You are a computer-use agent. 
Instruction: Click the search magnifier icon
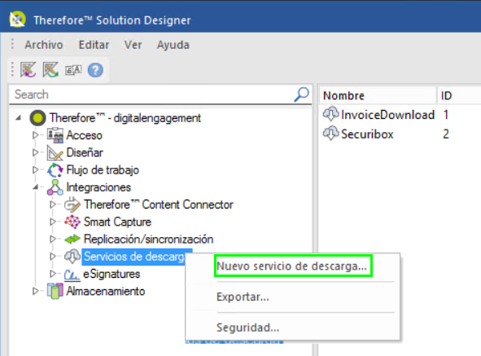pos(302,94)
